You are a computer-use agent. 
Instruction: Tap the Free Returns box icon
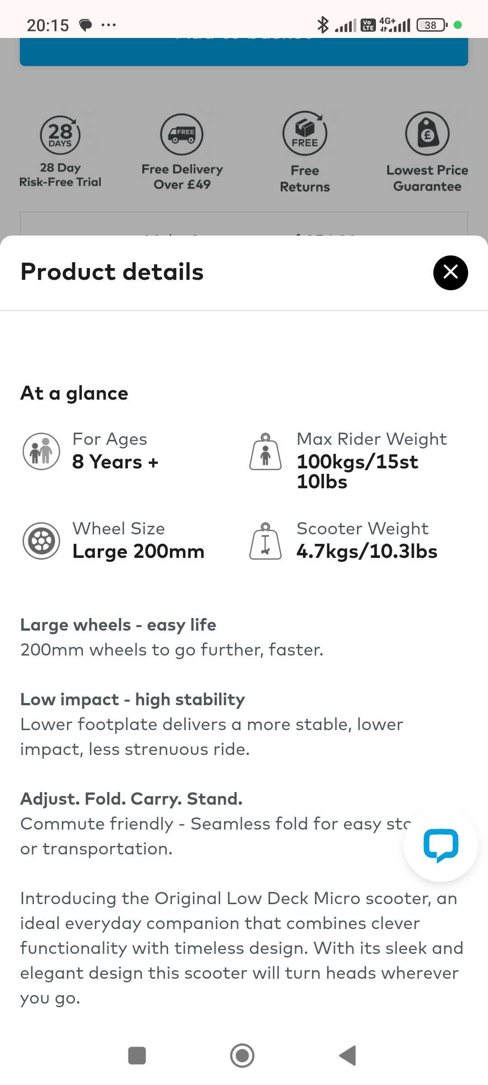coord(305,133)
